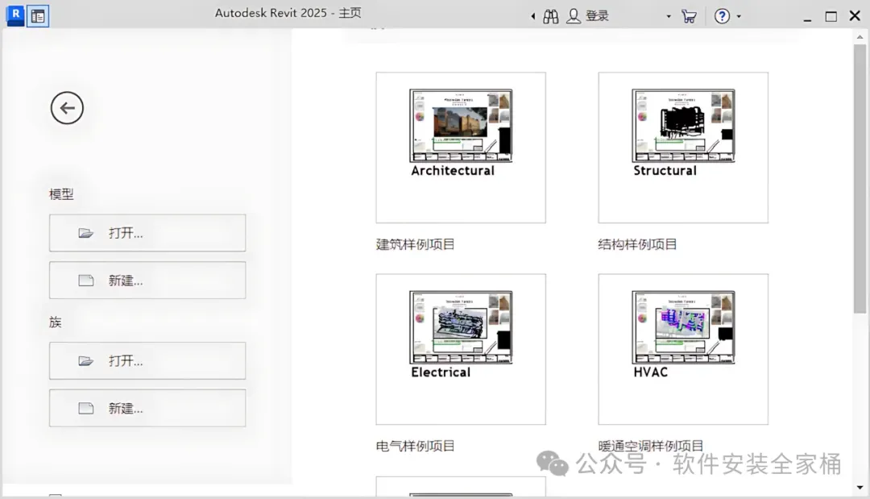Click the 建筑样例项目 label
This screenshot has height=499, width=870.
pos(415,244)
